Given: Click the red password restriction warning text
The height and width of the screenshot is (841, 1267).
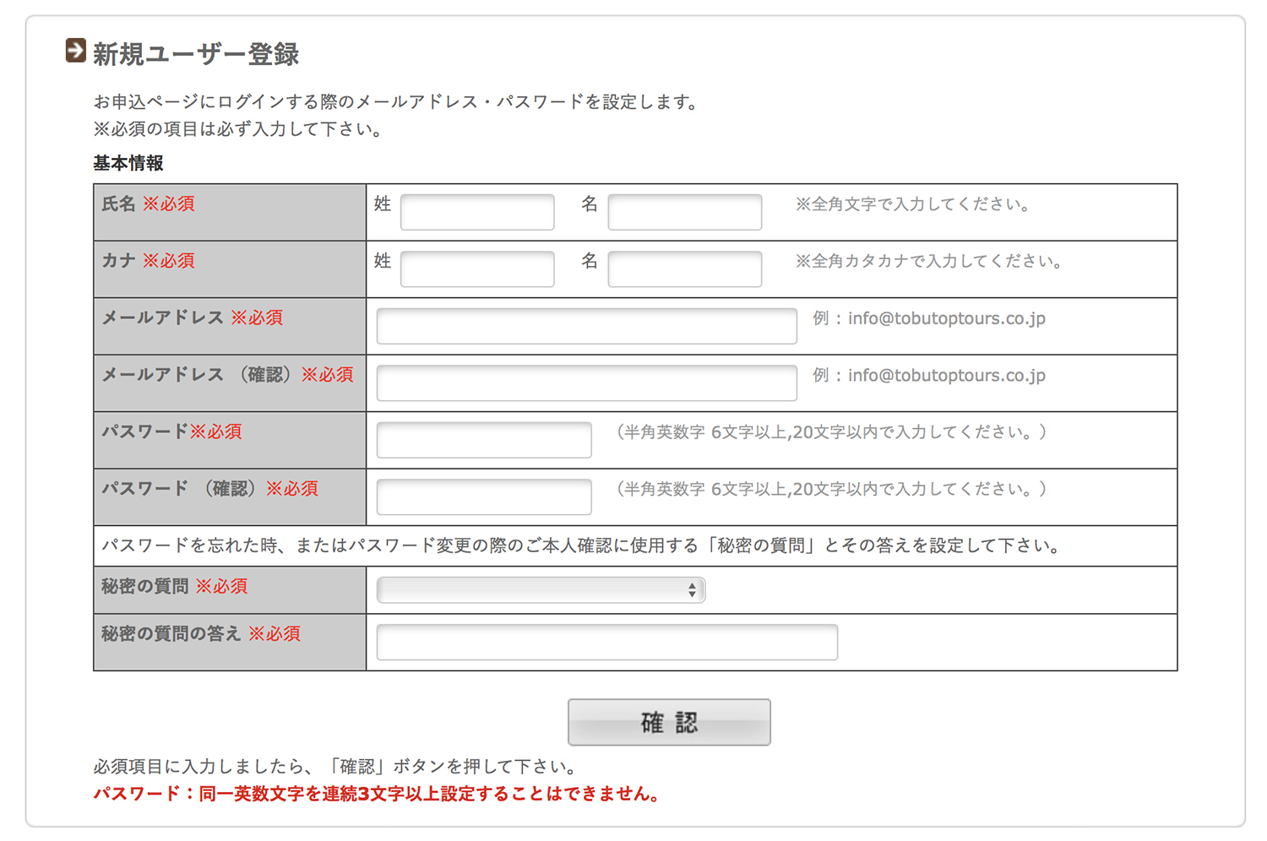Looking at the screenshot, I should (377, 794).
